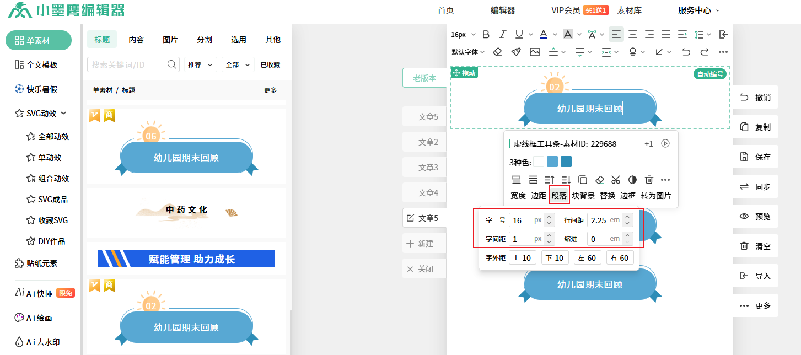The image size is (801, 355).
Task: Open line height dropdown arrow
Action: [709, 34]
